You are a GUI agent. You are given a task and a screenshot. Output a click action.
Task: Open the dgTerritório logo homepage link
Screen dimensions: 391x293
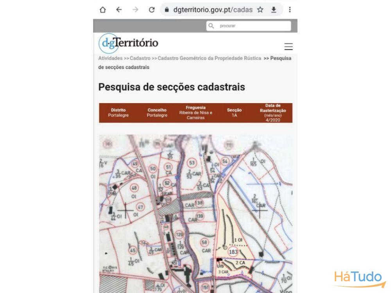(128, 43)
